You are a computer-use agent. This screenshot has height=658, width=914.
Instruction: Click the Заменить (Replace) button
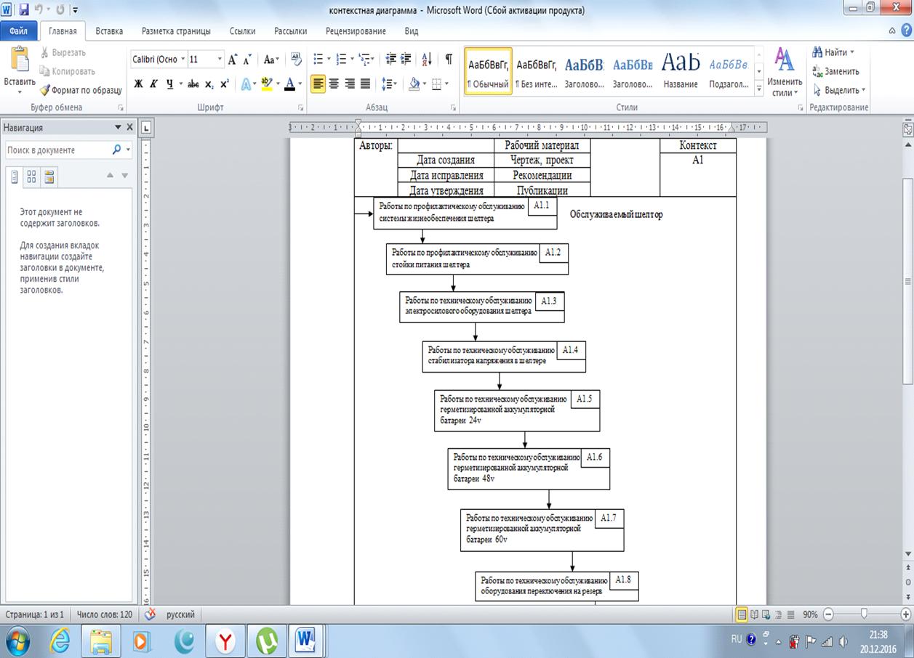(835, 71)
